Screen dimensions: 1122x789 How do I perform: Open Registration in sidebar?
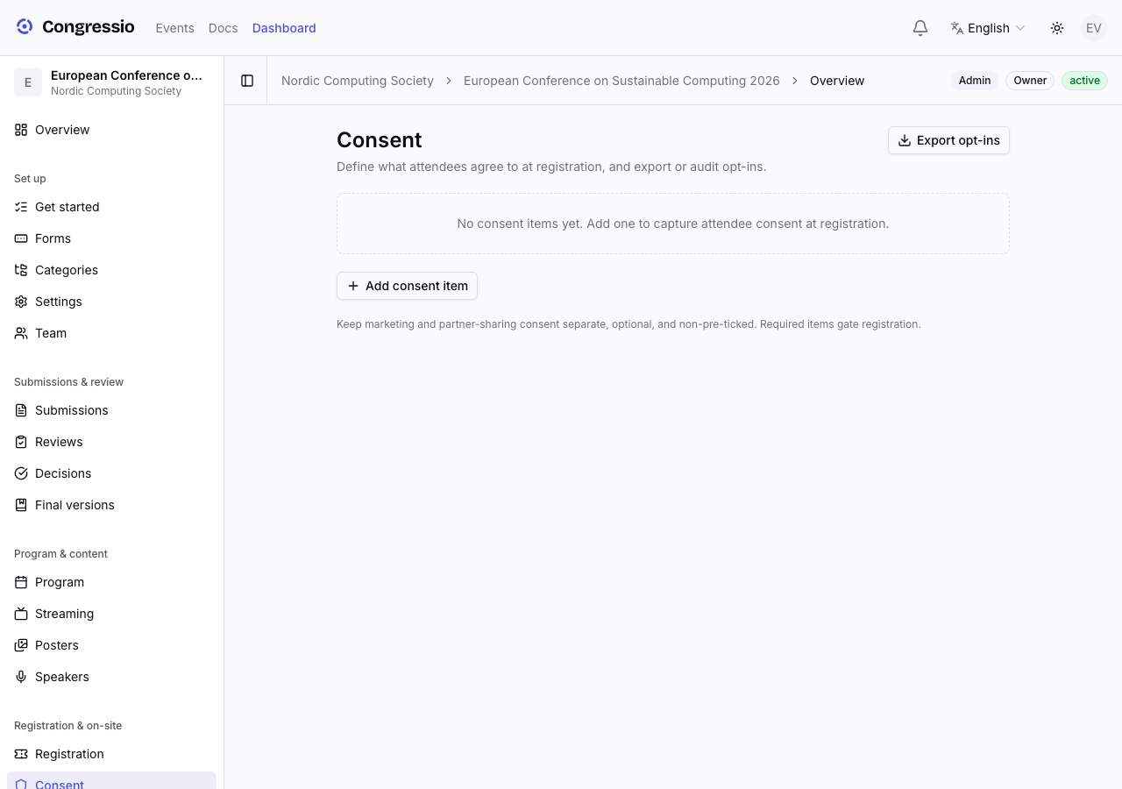click(111, 754)
